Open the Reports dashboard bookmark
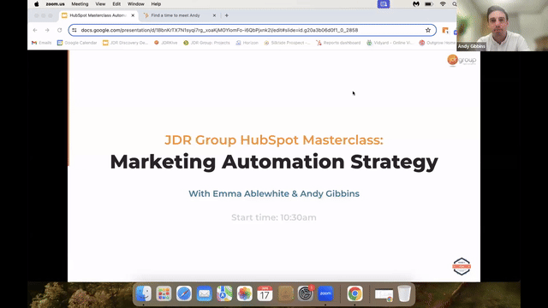Screen dimensions: 548x308 (x=338, y=43)
